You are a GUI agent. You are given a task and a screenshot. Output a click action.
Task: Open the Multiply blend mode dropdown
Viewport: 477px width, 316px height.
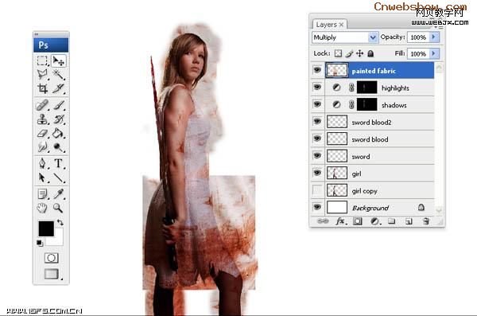[345, 37]
